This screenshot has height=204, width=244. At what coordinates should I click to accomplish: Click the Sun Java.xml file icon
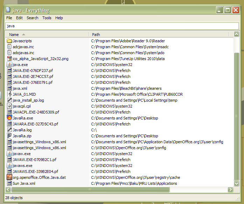tap(9, 183)
